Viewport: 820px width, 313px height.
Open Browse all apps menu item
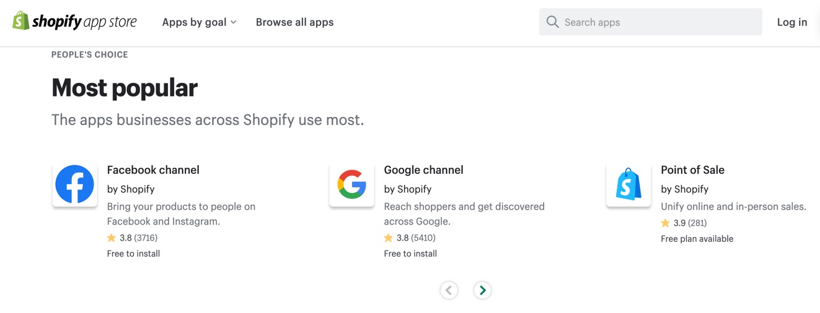(294, 22)
